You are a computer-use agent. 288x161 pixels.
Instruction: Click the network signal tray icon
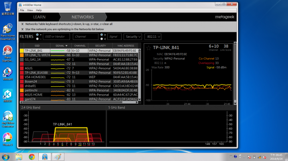(259, 157)
